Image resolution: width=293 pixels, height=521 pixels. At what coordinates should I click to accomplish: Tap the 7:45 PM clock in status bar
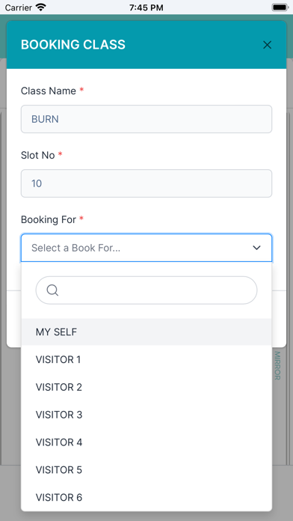pos(146,7)
